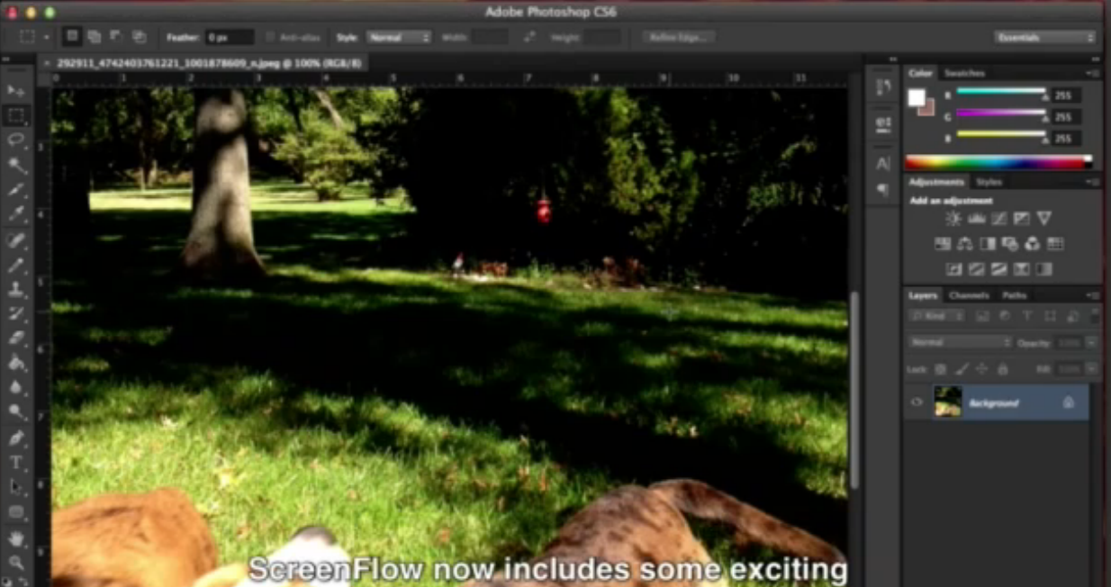This screenshot has width=1111, height=587.
Task: Open the layer Kind filter dropdown
Action: coord(936,316)
